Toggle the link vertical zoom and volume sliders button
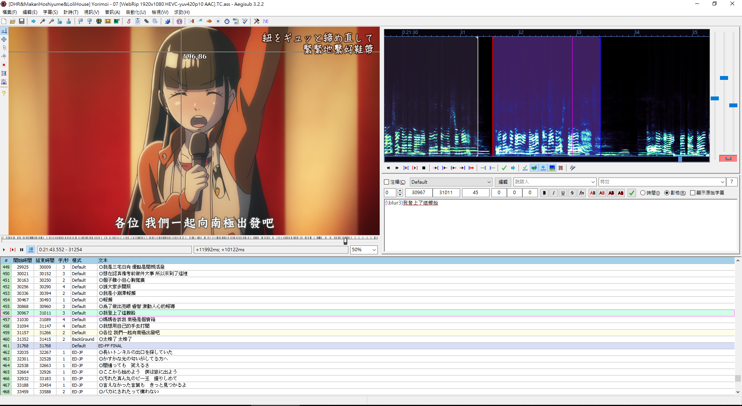The image size is (742, 406). (x=728, y=158)
